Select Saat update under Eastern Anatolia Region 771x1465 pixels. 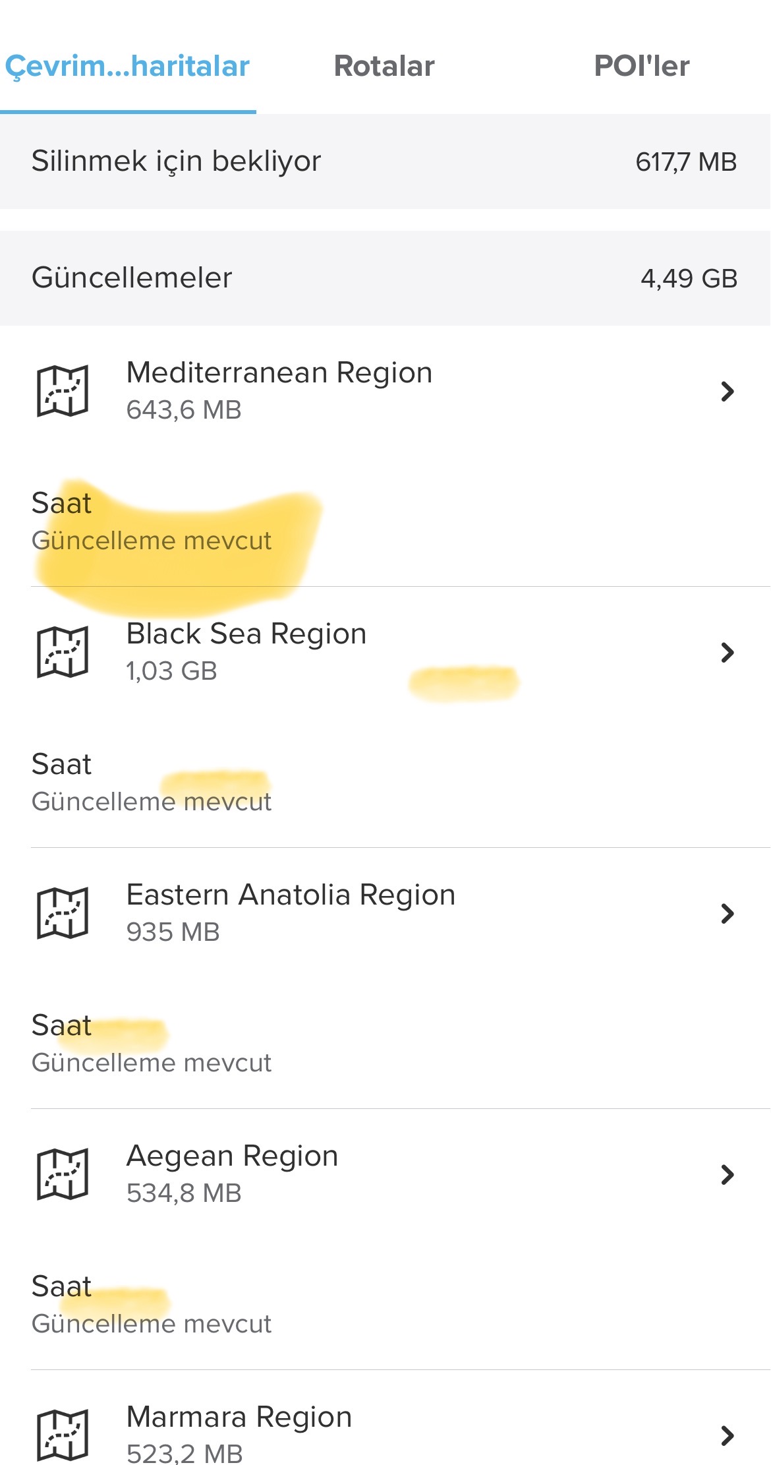pyautogui.click(x=152, y=1044)
